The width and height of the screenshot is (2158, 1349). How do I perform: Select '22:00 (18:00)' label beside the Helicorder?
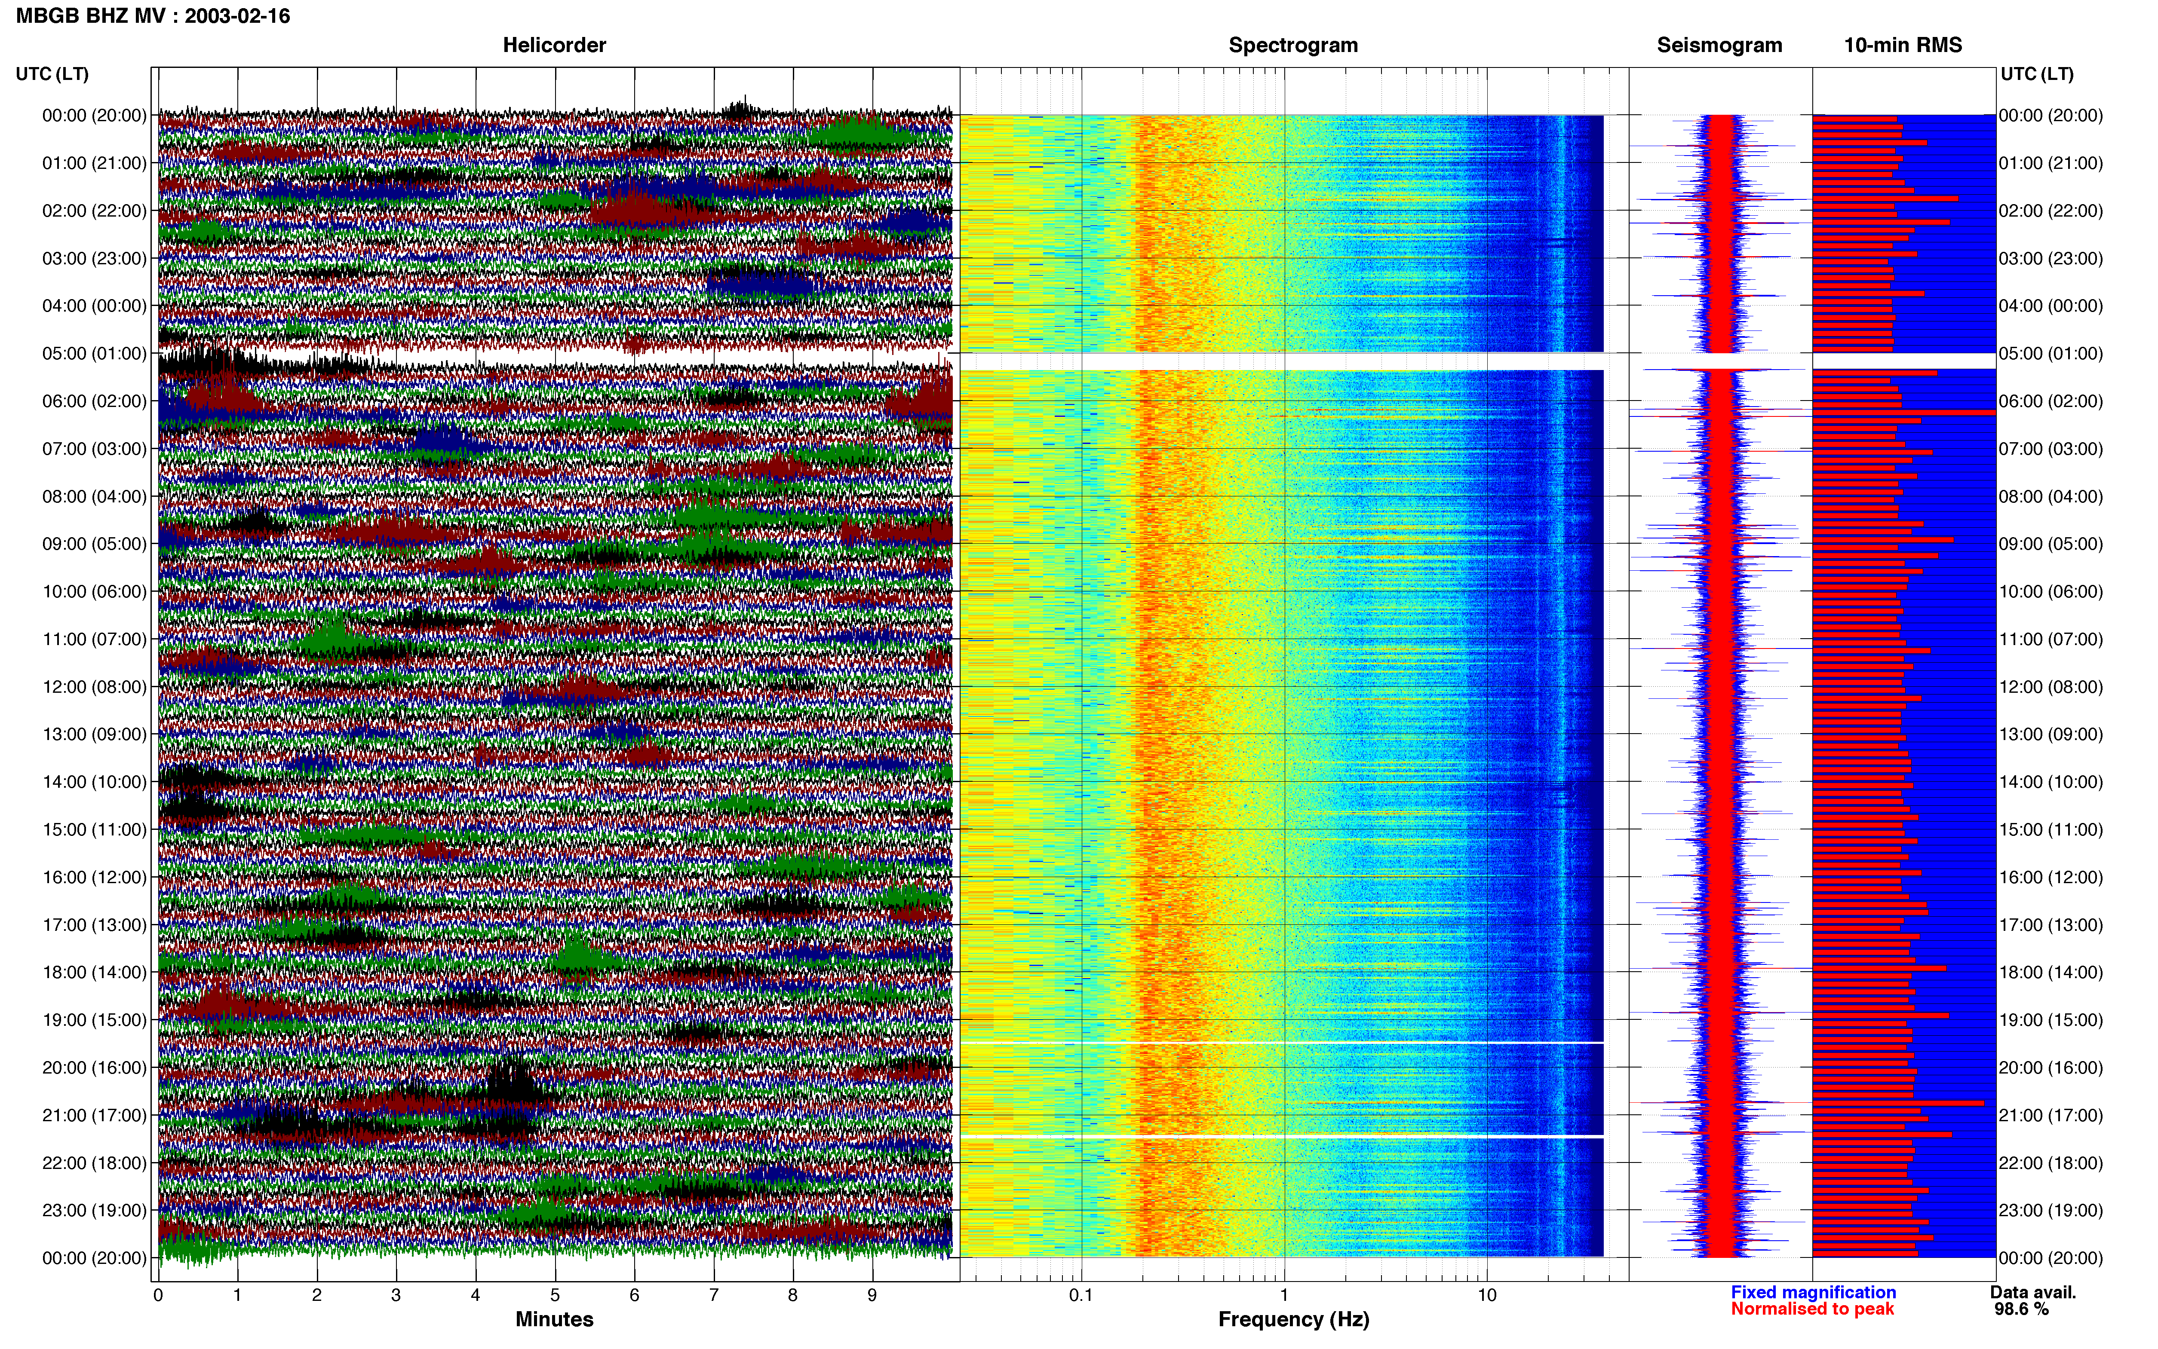coord(95,1162)
